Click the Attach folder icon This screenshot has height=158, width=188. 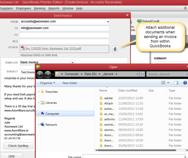pos(101,103)
